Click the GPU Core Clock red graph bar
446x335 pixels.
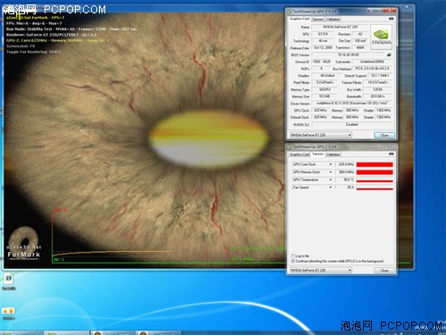(375, 164)
